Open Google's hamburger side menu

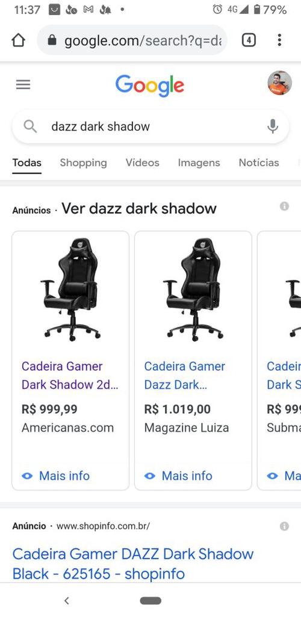[x=23, y=84]
